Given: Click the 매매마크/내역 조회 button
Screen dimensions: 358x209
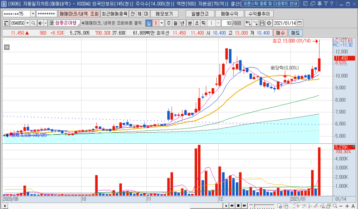Looking at the screenshot, I should point(79,14).
